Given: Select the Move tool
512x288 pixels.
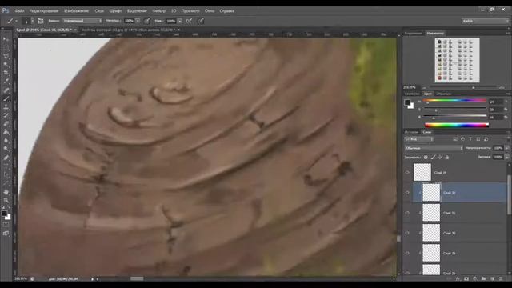Looking at the screenshot, I should click(6, 39).
